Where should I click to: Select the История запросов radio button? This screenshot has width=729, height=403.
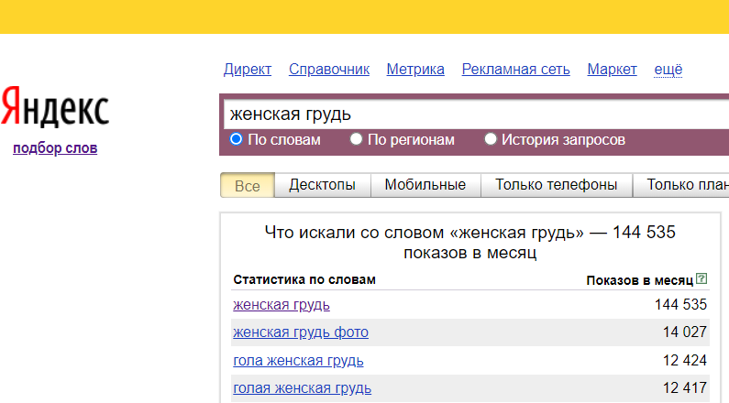point(491,139)
